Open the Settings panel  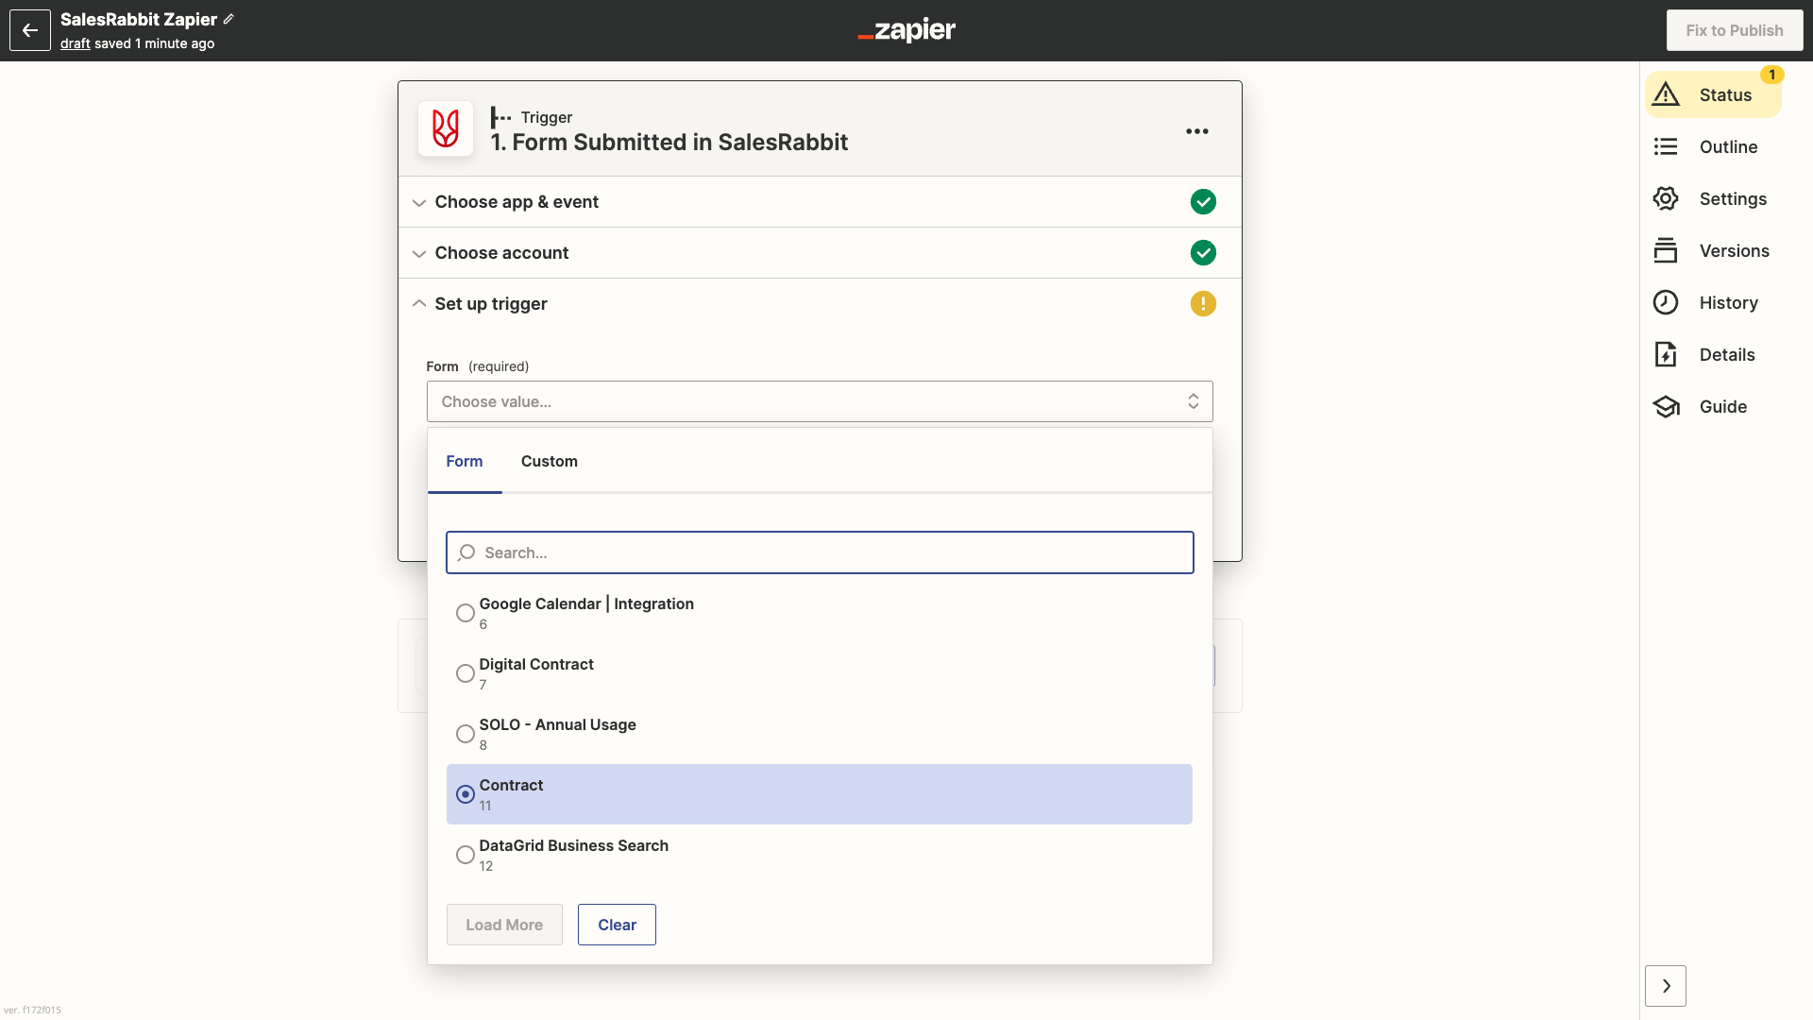pyautogui.click(x=1713, y=198)
